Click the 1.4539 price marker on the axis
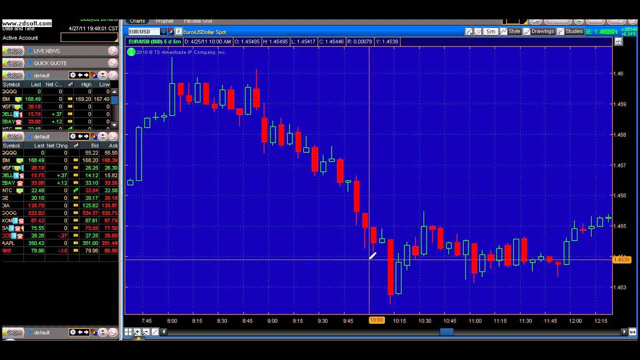Screen dimensions: 640x360 (x=622, y=259)
